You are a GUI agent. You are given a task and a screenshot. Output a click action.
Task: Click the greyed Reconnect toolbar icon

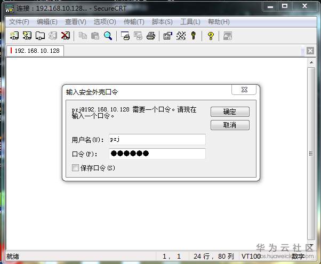[53, 36]
